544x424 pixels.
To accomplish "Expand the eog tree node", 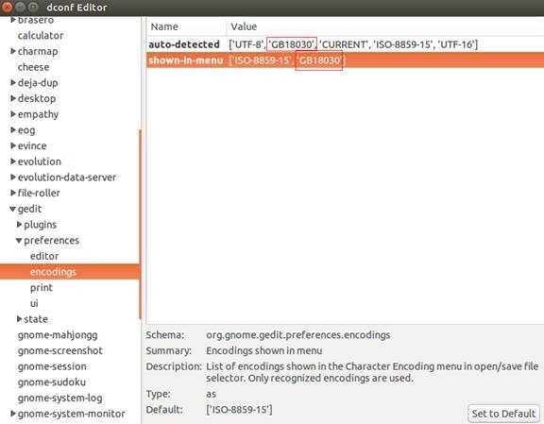I will coord(13,130).
